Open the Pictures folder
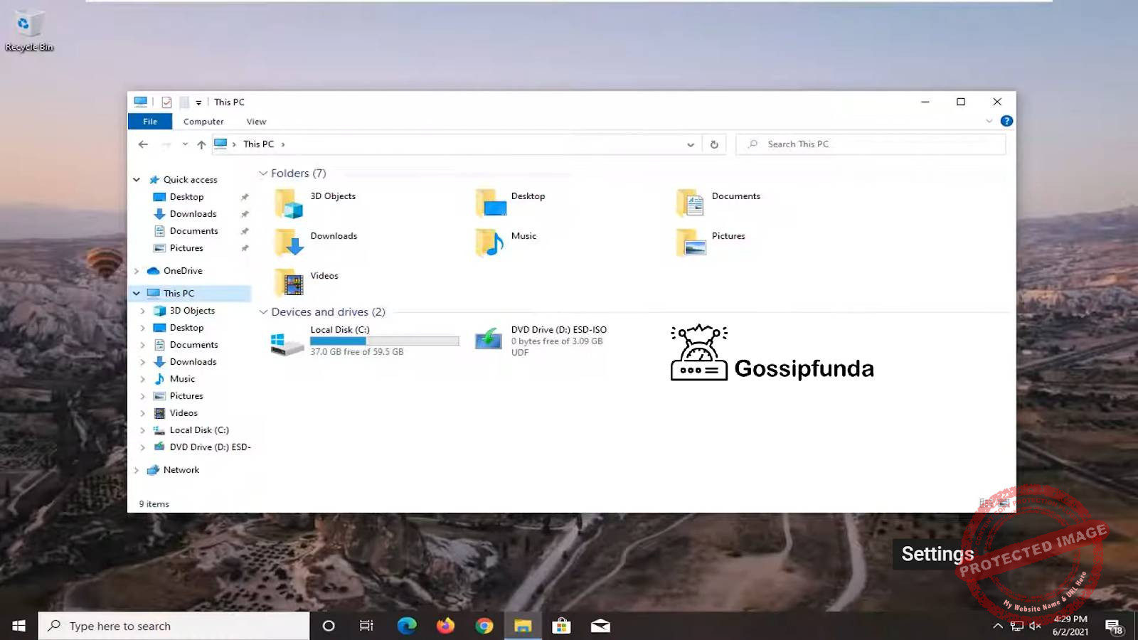 coord(691,242)
